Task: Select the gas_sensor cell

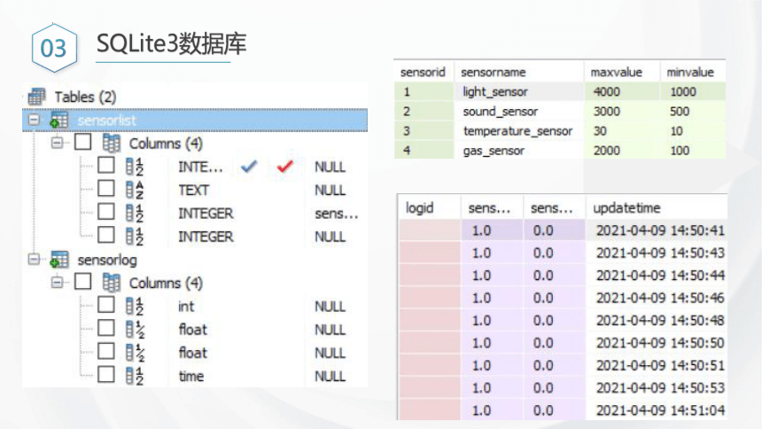Action: (518, 151)
